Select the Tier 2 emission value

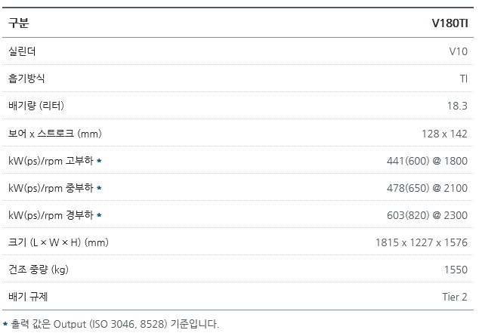[x=455, y=297]
